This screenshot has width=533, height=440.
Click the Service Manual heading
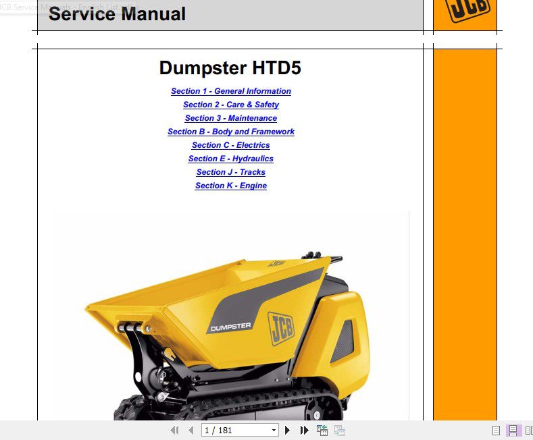click(x=118, y=14)
